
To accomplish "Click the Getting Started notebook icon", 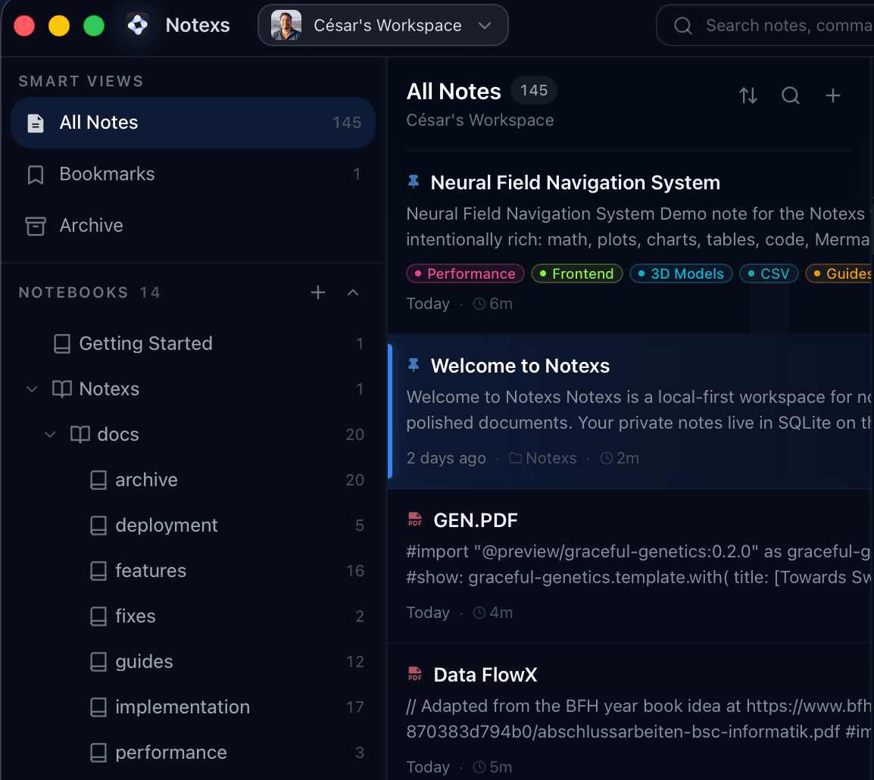I will pos(62,344).
